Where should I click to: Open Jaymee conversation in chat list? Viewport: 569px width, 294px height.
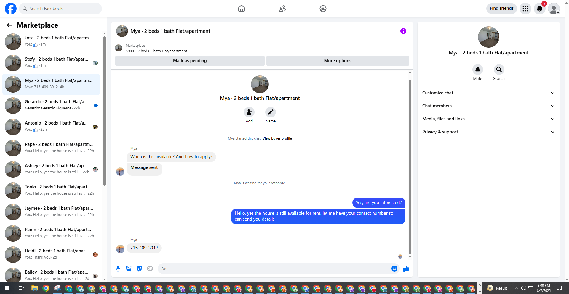[x=51, y=212]
